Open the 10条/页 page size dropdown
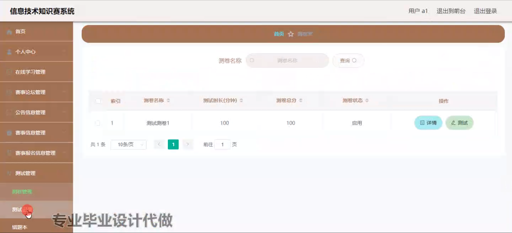512x233 pixels. point(128,144)
